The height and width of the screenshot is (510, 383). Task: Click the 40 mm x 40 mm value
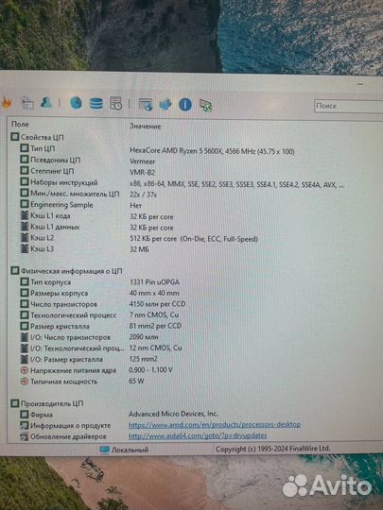click(x=154, y=293)
